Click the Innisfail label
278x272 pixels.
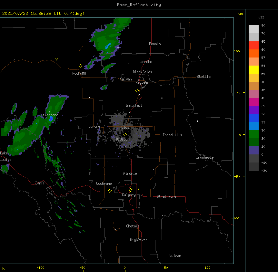(134, 105)
